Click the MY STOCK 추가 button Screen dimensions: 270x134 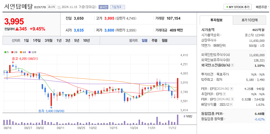[237, 7]
